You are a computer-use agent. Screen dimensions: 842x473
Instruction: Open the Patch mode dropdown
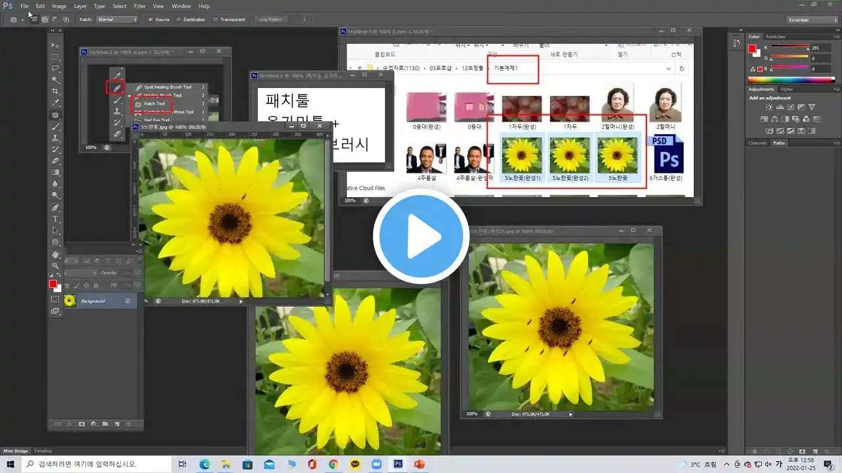coord(118,20)
